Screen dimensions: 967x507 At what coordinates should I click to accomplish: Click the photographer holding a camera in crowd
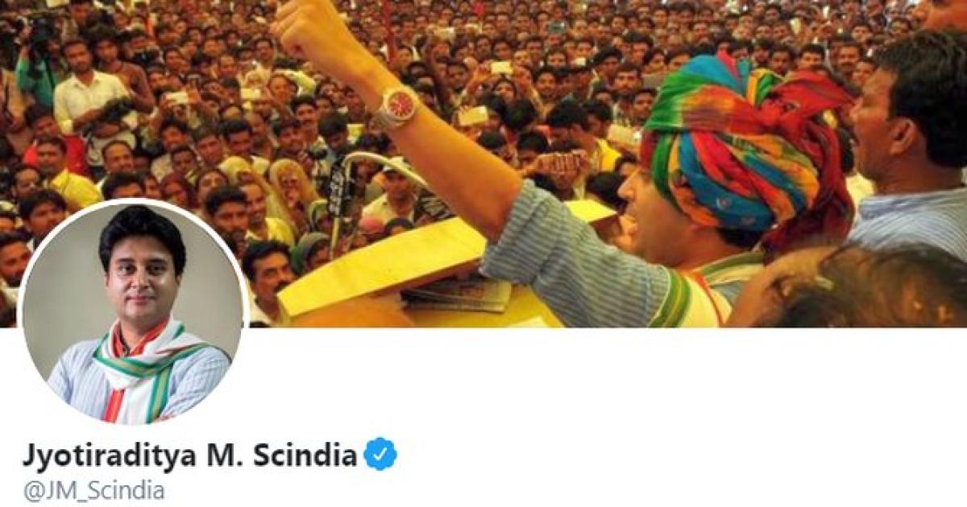tap(36, 56)
